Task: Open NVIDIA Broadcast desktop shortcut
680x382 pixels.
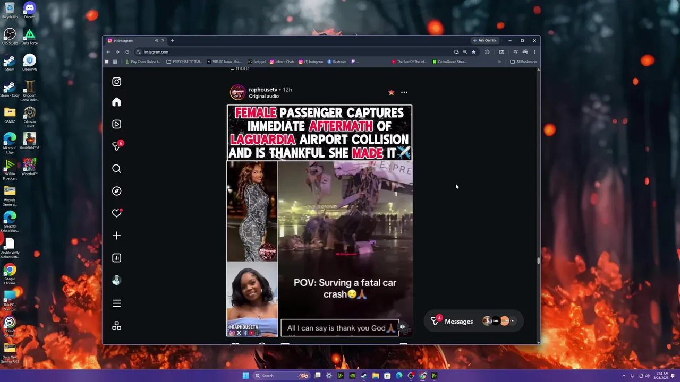Action: coord(10,170)
